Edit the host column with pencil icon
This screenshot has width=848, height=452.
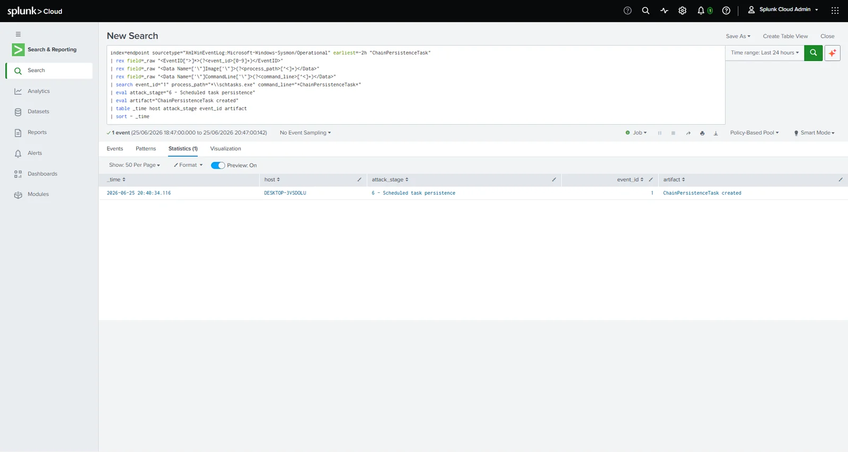359,180
